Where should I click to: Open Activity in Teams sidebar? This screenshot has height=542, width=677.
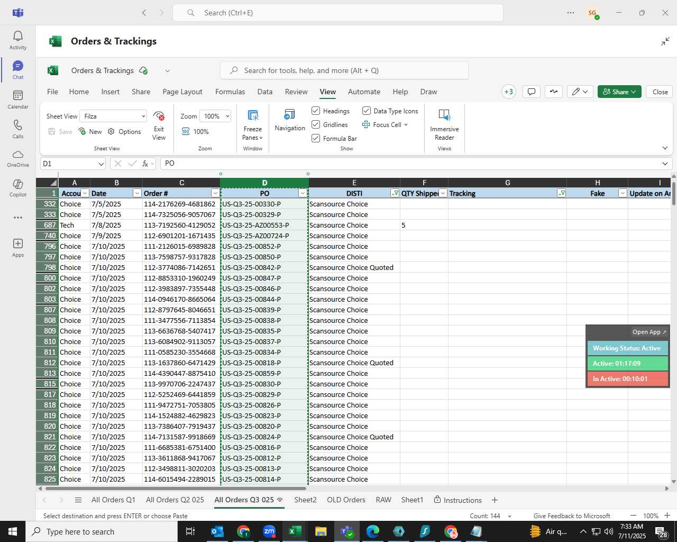tap(18, 40)
